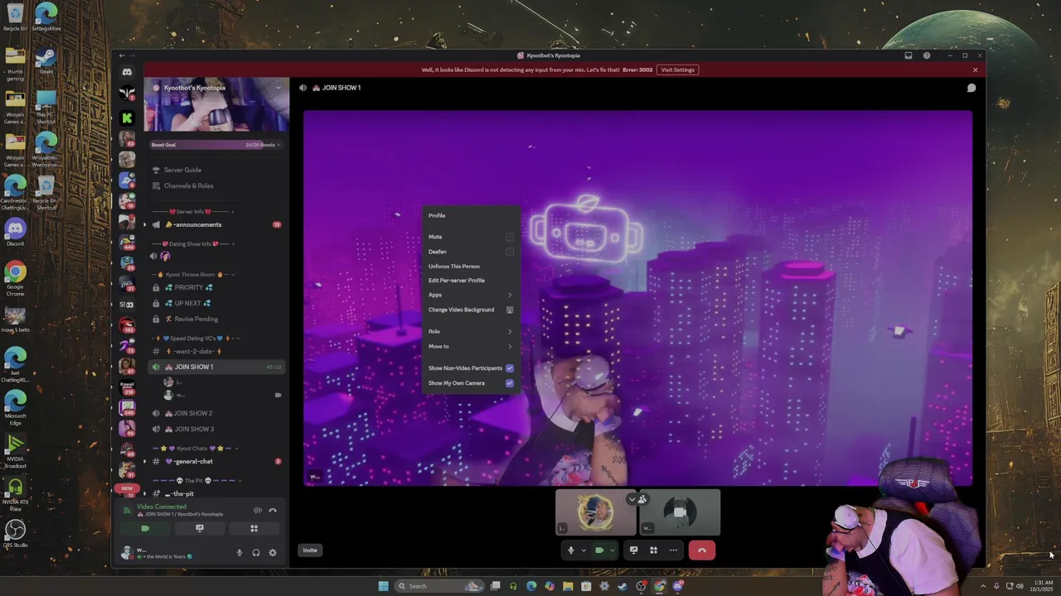Viewport: 1061px width, 596px height.
Task: Toggle camera button in the Video Connected panel
Action: (145, 528)
